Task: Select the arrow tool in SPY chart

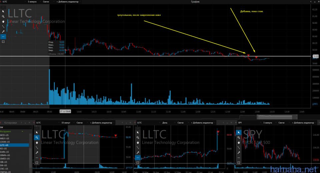Action: 239,153
